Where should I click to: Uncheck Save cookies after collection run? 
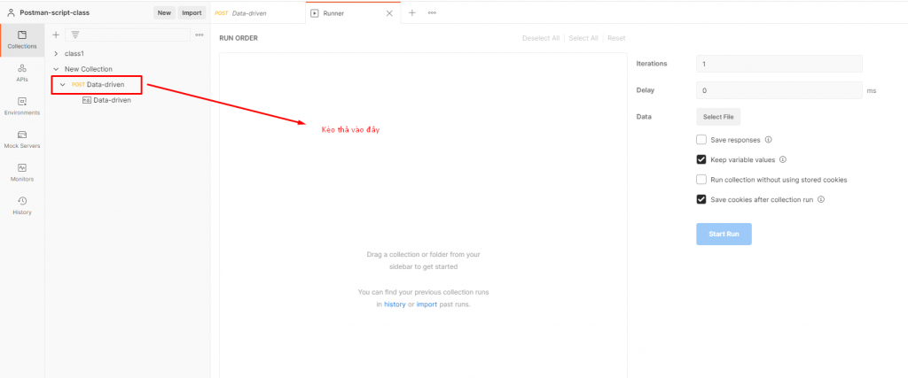pyautogui.click(x=701, y=199)
